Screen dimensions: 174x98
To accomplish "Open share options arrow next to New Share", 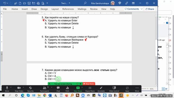I will pyautogui.click(x=82, y=87).
